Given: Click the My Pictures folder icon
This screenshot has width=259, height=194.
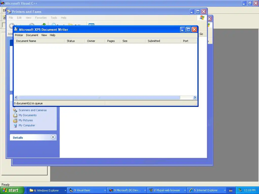Looking at the screenshot, I should [15, 120].
